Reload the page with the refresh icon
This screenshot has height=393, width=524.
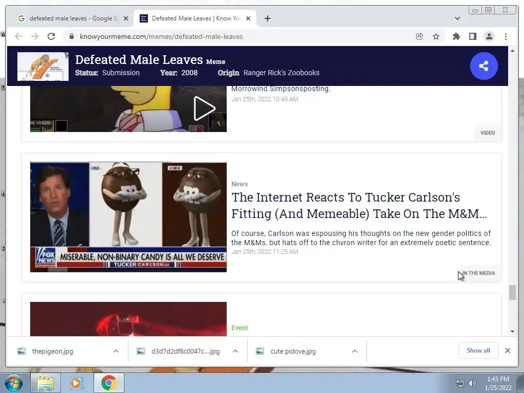(x=51, y=36)
